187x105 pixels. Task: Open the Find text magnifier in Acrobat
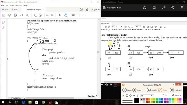click(x=27, y=15)
